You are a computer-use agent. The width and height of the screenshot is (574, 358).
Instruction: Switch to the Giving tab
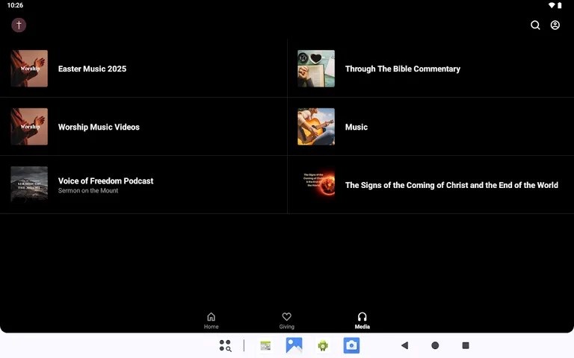[x=287, y=321]
